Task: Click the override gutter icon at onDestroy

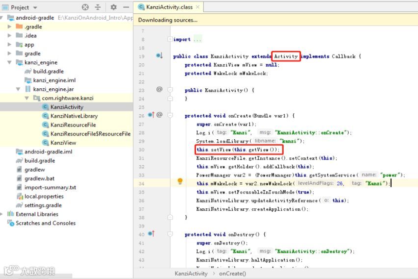Action: (151, 234)
